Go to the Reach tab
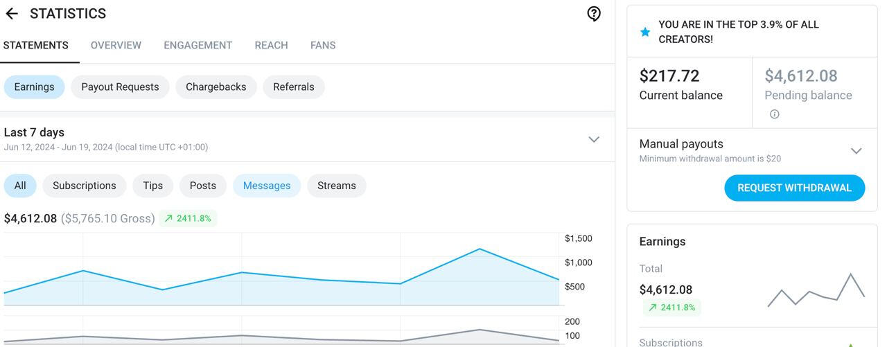The image size is (887, 347). point(271,46)
